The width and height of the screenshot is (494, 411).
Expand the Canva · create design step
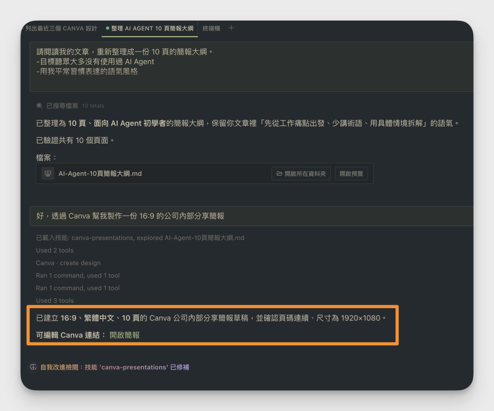pyautogui.click(x=69, y=263)
